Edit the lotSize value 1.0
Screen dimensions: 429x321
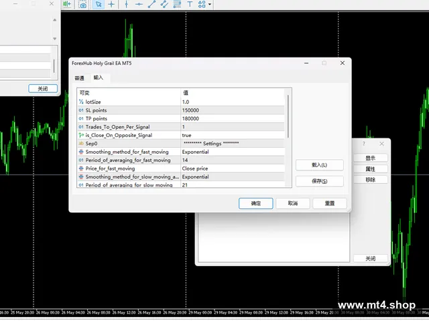click(233, 102)
